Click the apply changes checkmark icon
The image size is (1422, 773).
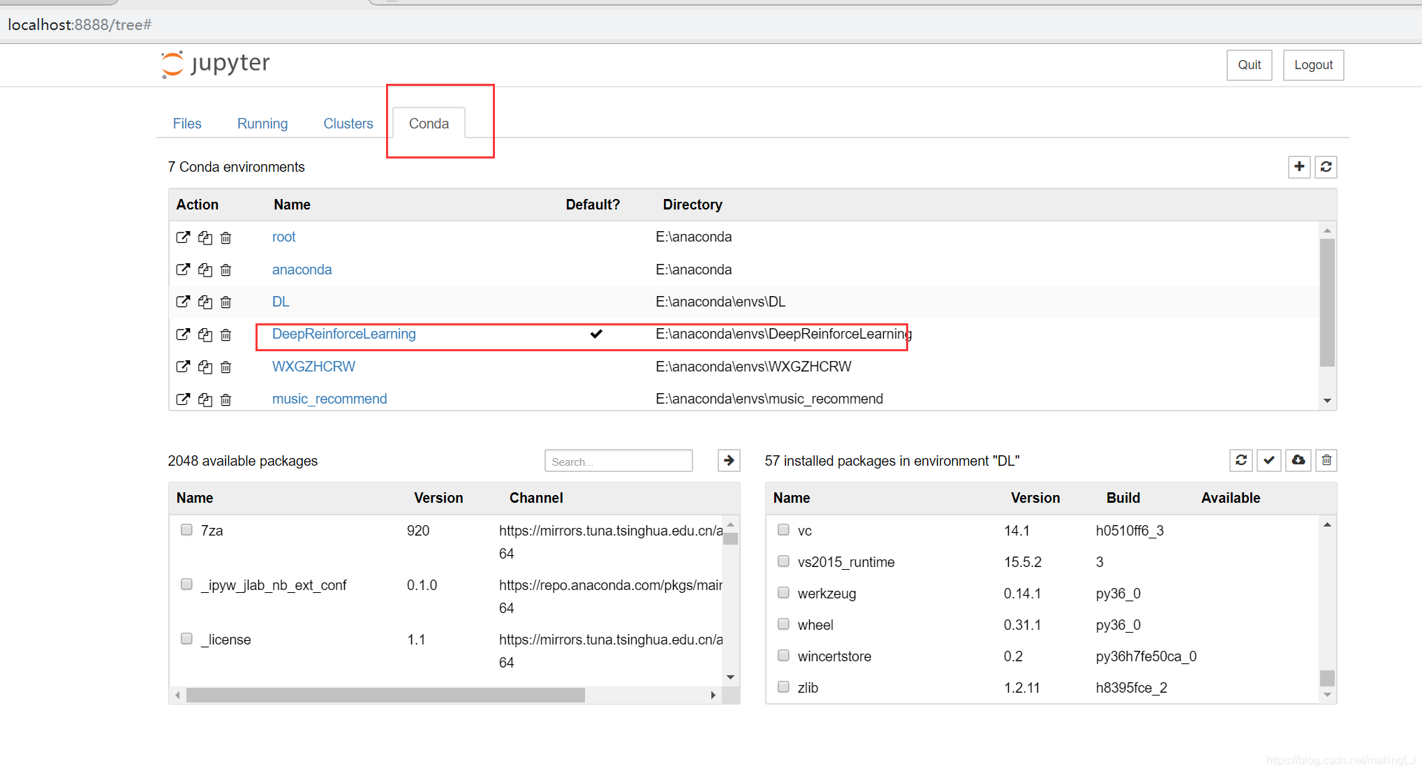point(1270,461)
